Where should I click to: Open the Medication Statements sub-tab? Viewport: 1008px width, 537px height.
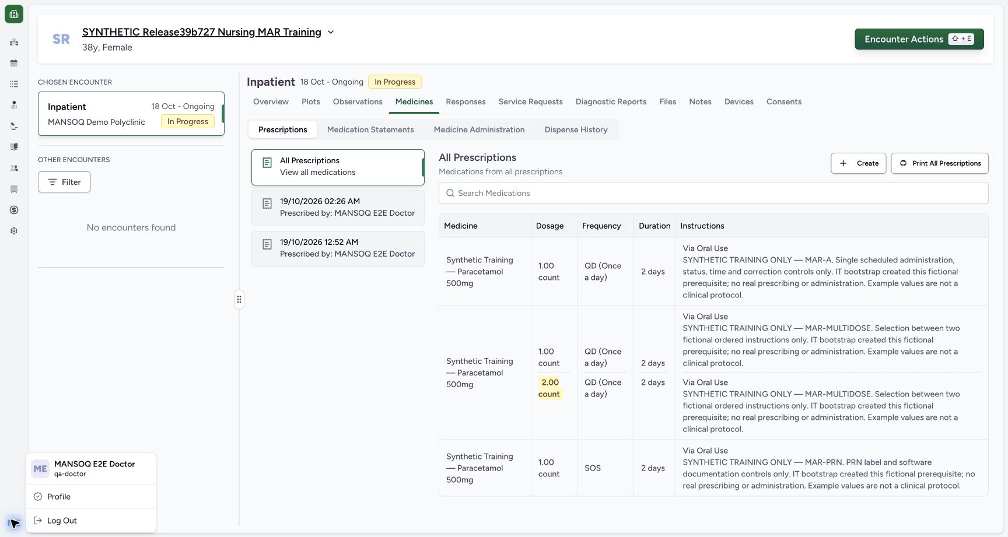(370, 129)
